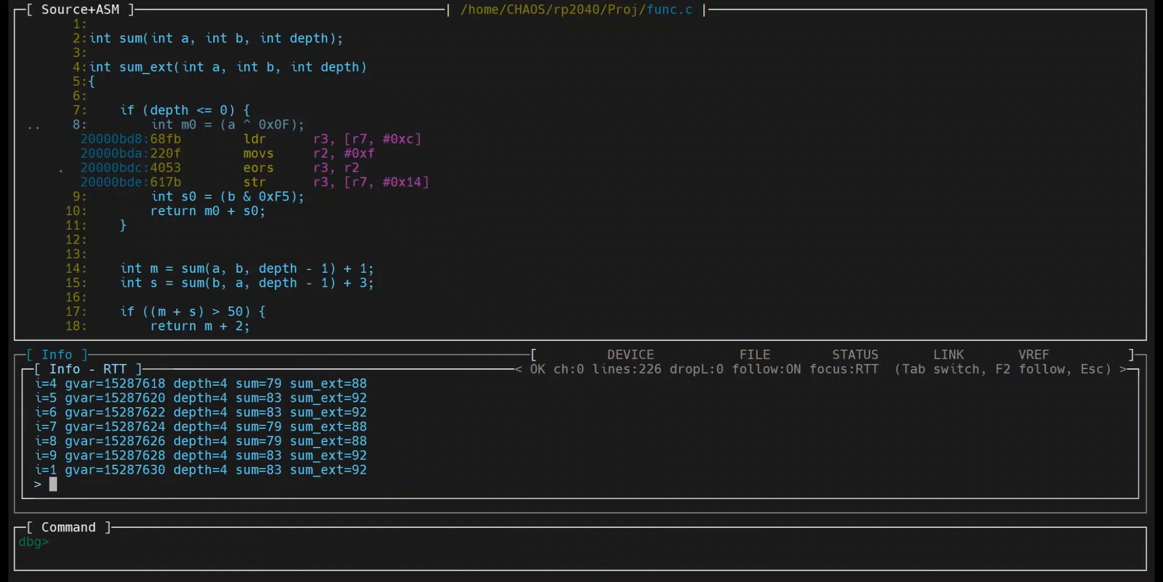Select the eors instruction at 20000bdc
1163x582 pixels.
pyautogui.click(x=258, y=168)
